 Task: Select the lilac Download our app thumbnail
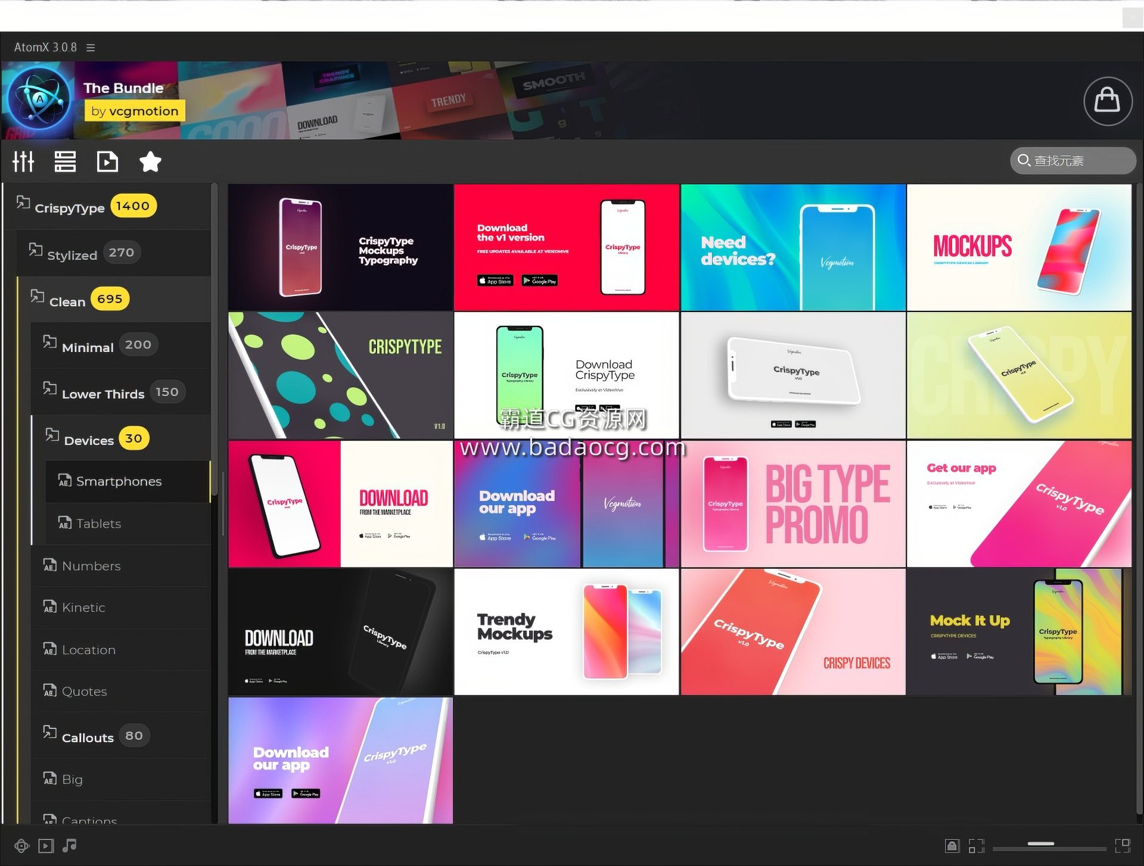pos(340,761)
